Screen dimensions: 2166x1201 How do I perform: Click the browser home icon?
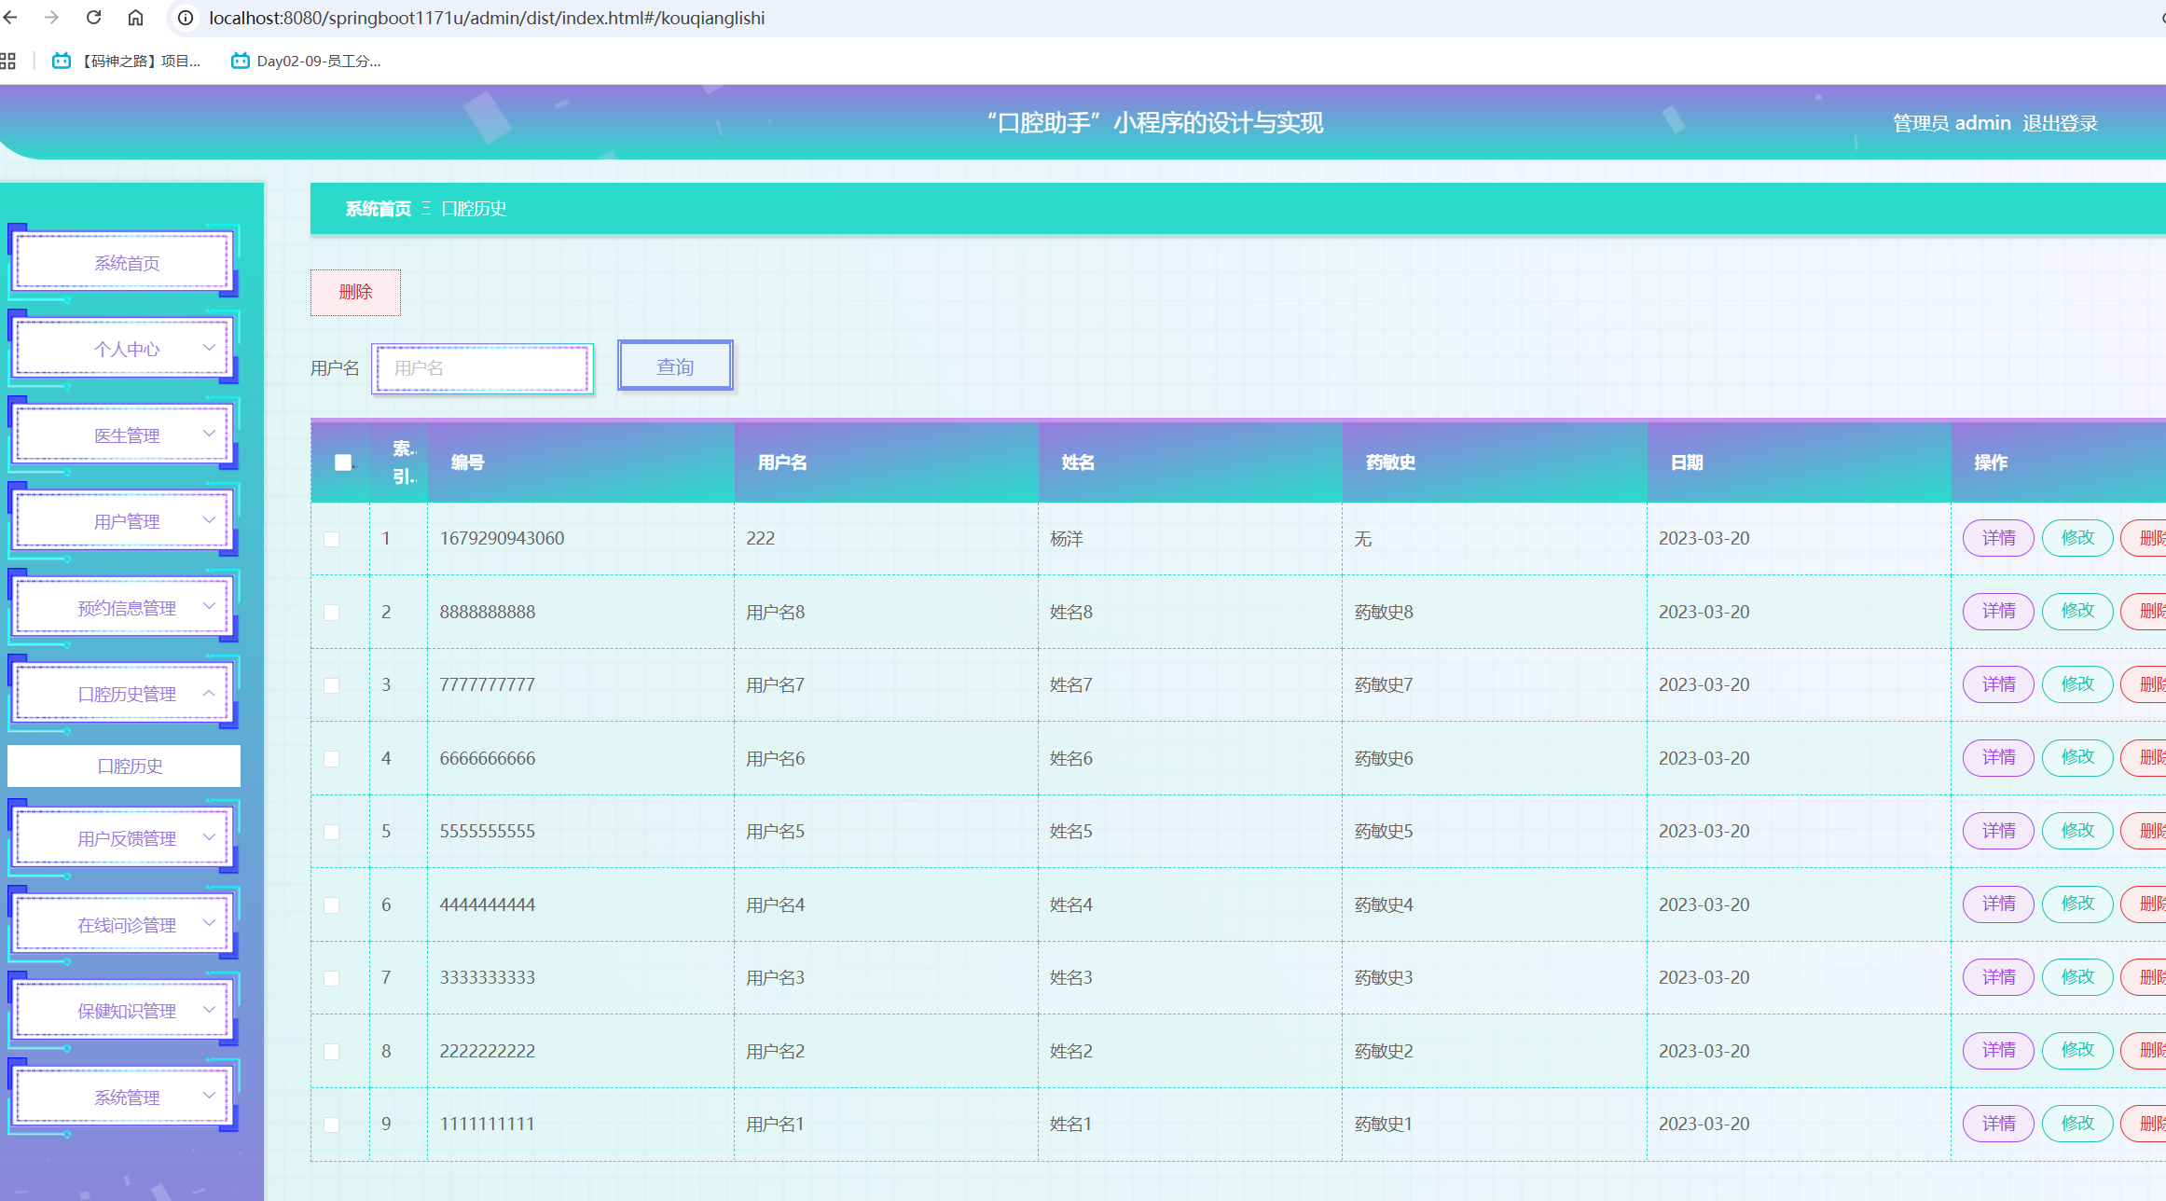pos(135,18)
